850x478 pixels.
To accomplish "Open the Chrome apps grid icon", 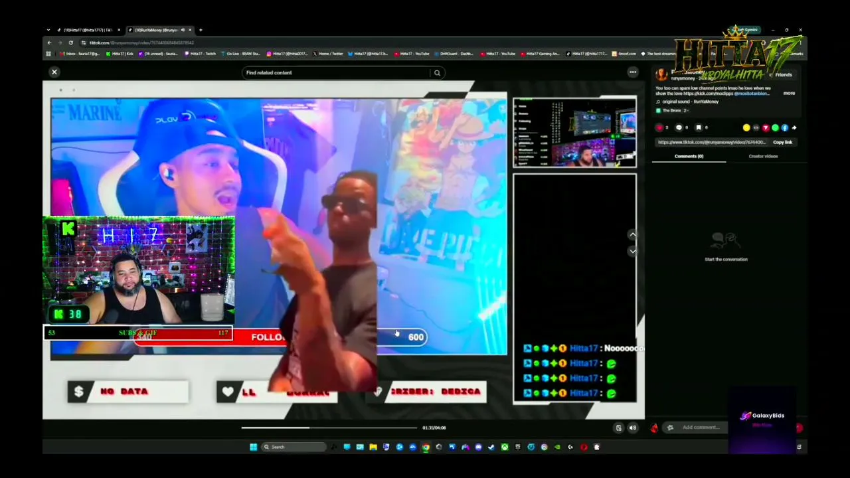I will click(x=48, y=54).
